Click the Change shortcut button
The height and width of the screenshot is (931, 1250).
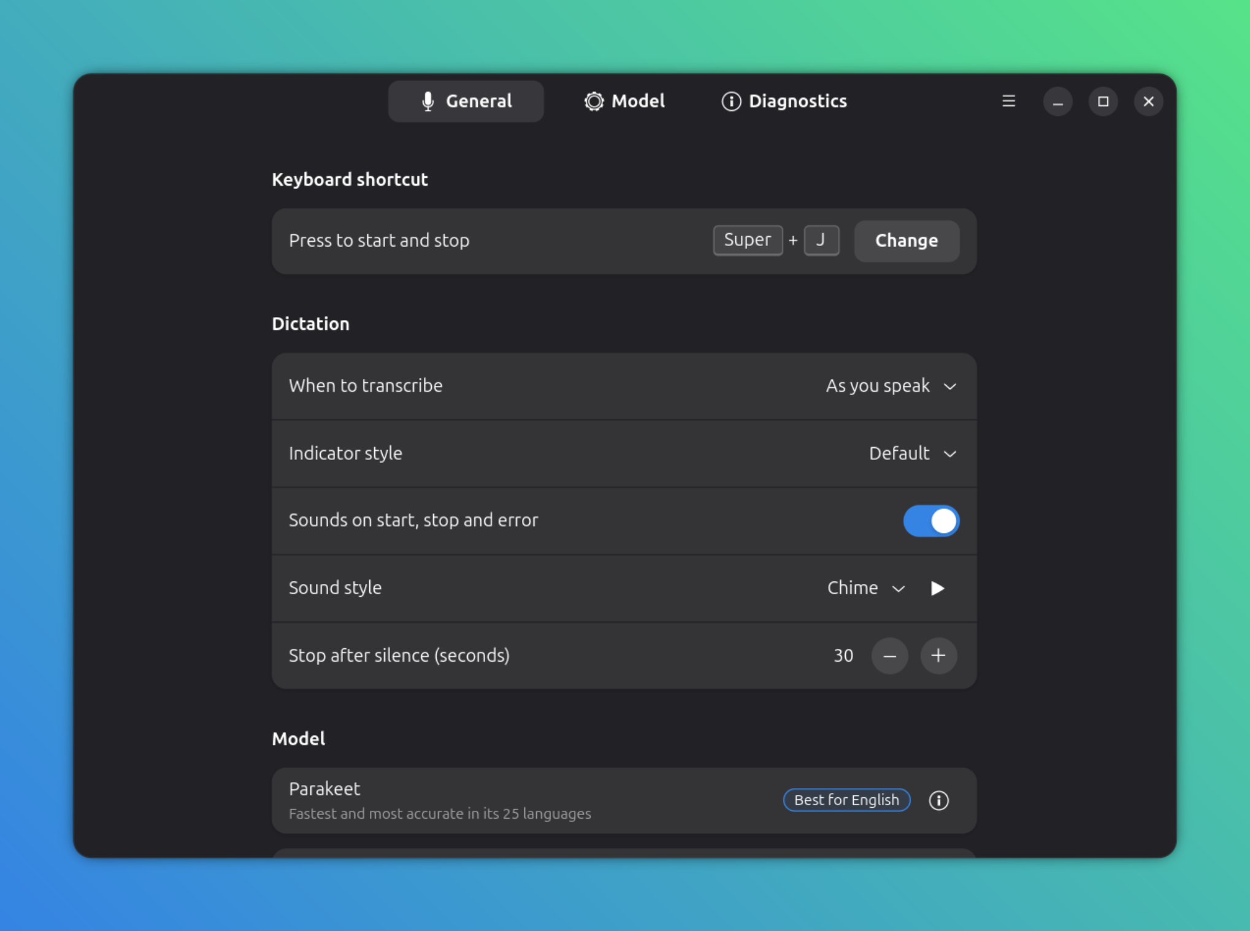click(x=907, y=240)
